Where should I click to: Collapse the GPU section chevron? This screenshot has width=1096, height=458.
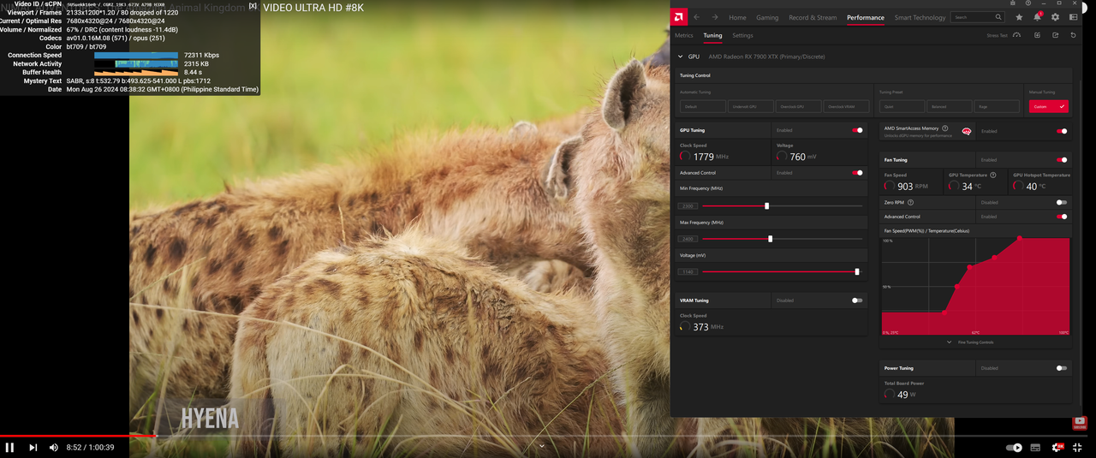[681, 57]
